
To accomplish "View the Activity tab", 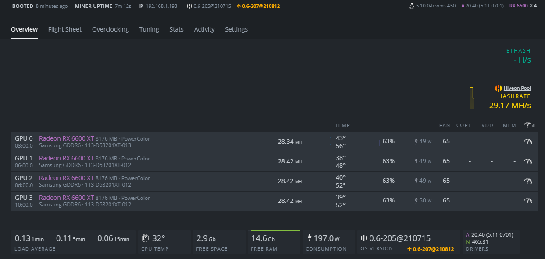I will click(204, 29).
